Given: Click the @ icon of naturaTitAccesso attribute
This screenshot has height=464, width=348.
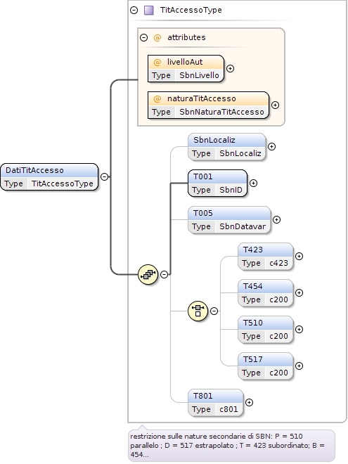Looking at the screenshot, I should 157,99.
